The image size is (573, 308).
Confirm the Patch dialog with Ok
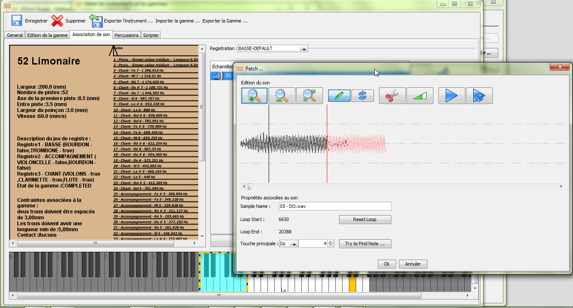point(387,264)
